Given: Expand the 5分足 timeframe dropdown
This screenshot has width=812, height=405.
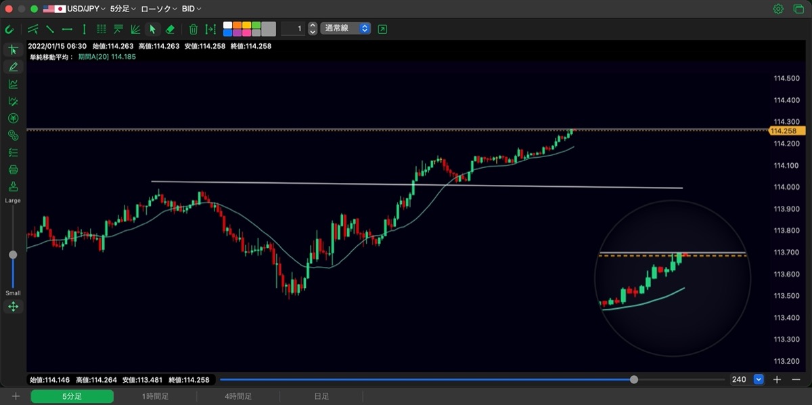Looking at the screenshot, I should coord(123,9).
